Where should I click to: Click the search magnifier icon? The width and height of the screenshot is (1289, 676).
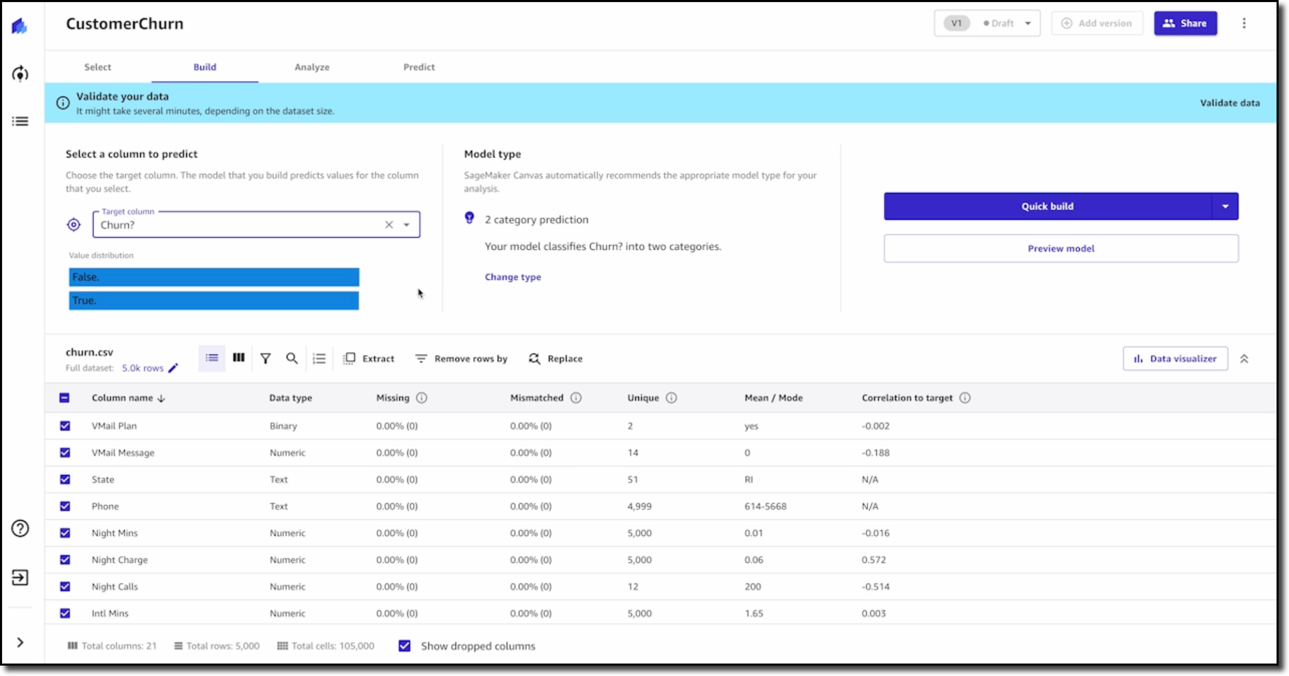(292, 358)
